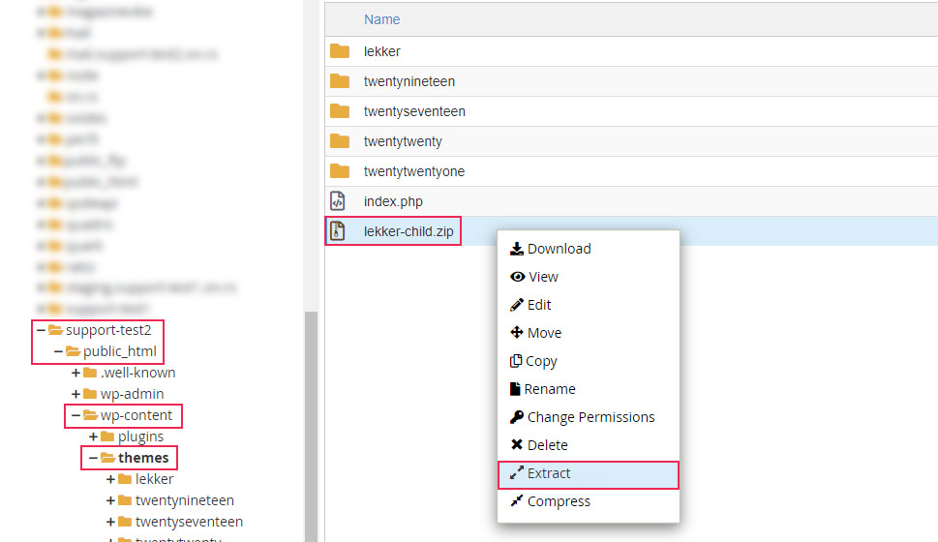
Task: Collapse the themes tree node
Action: click(93, 458)
